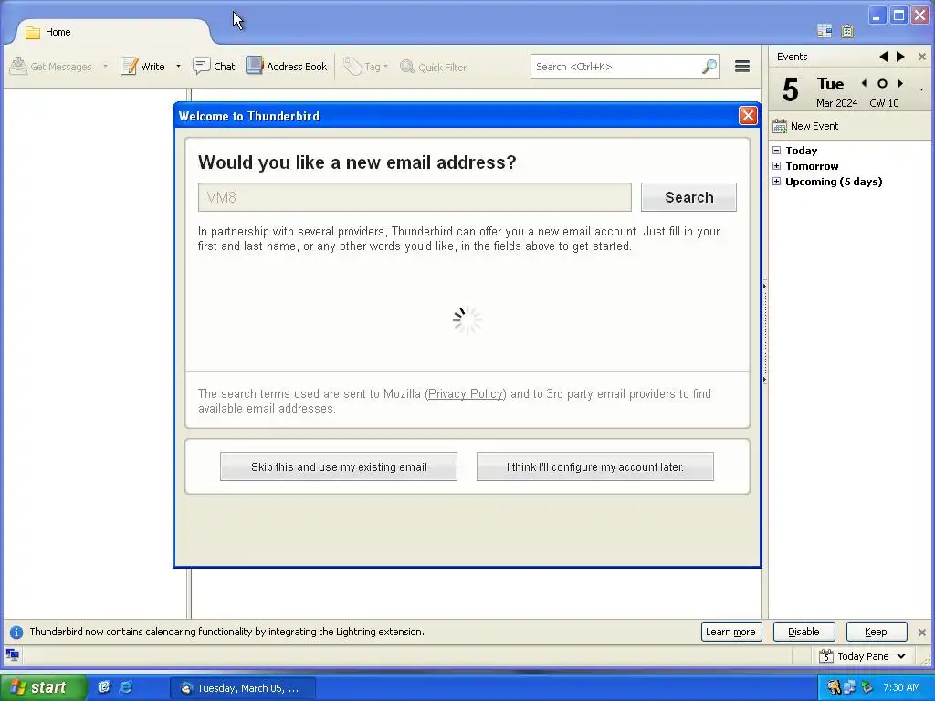Image resolution: width=935 pixels, height=701 pixels.
Task: Open the Get Messages dropdown arrow
Action: point(106,66)
